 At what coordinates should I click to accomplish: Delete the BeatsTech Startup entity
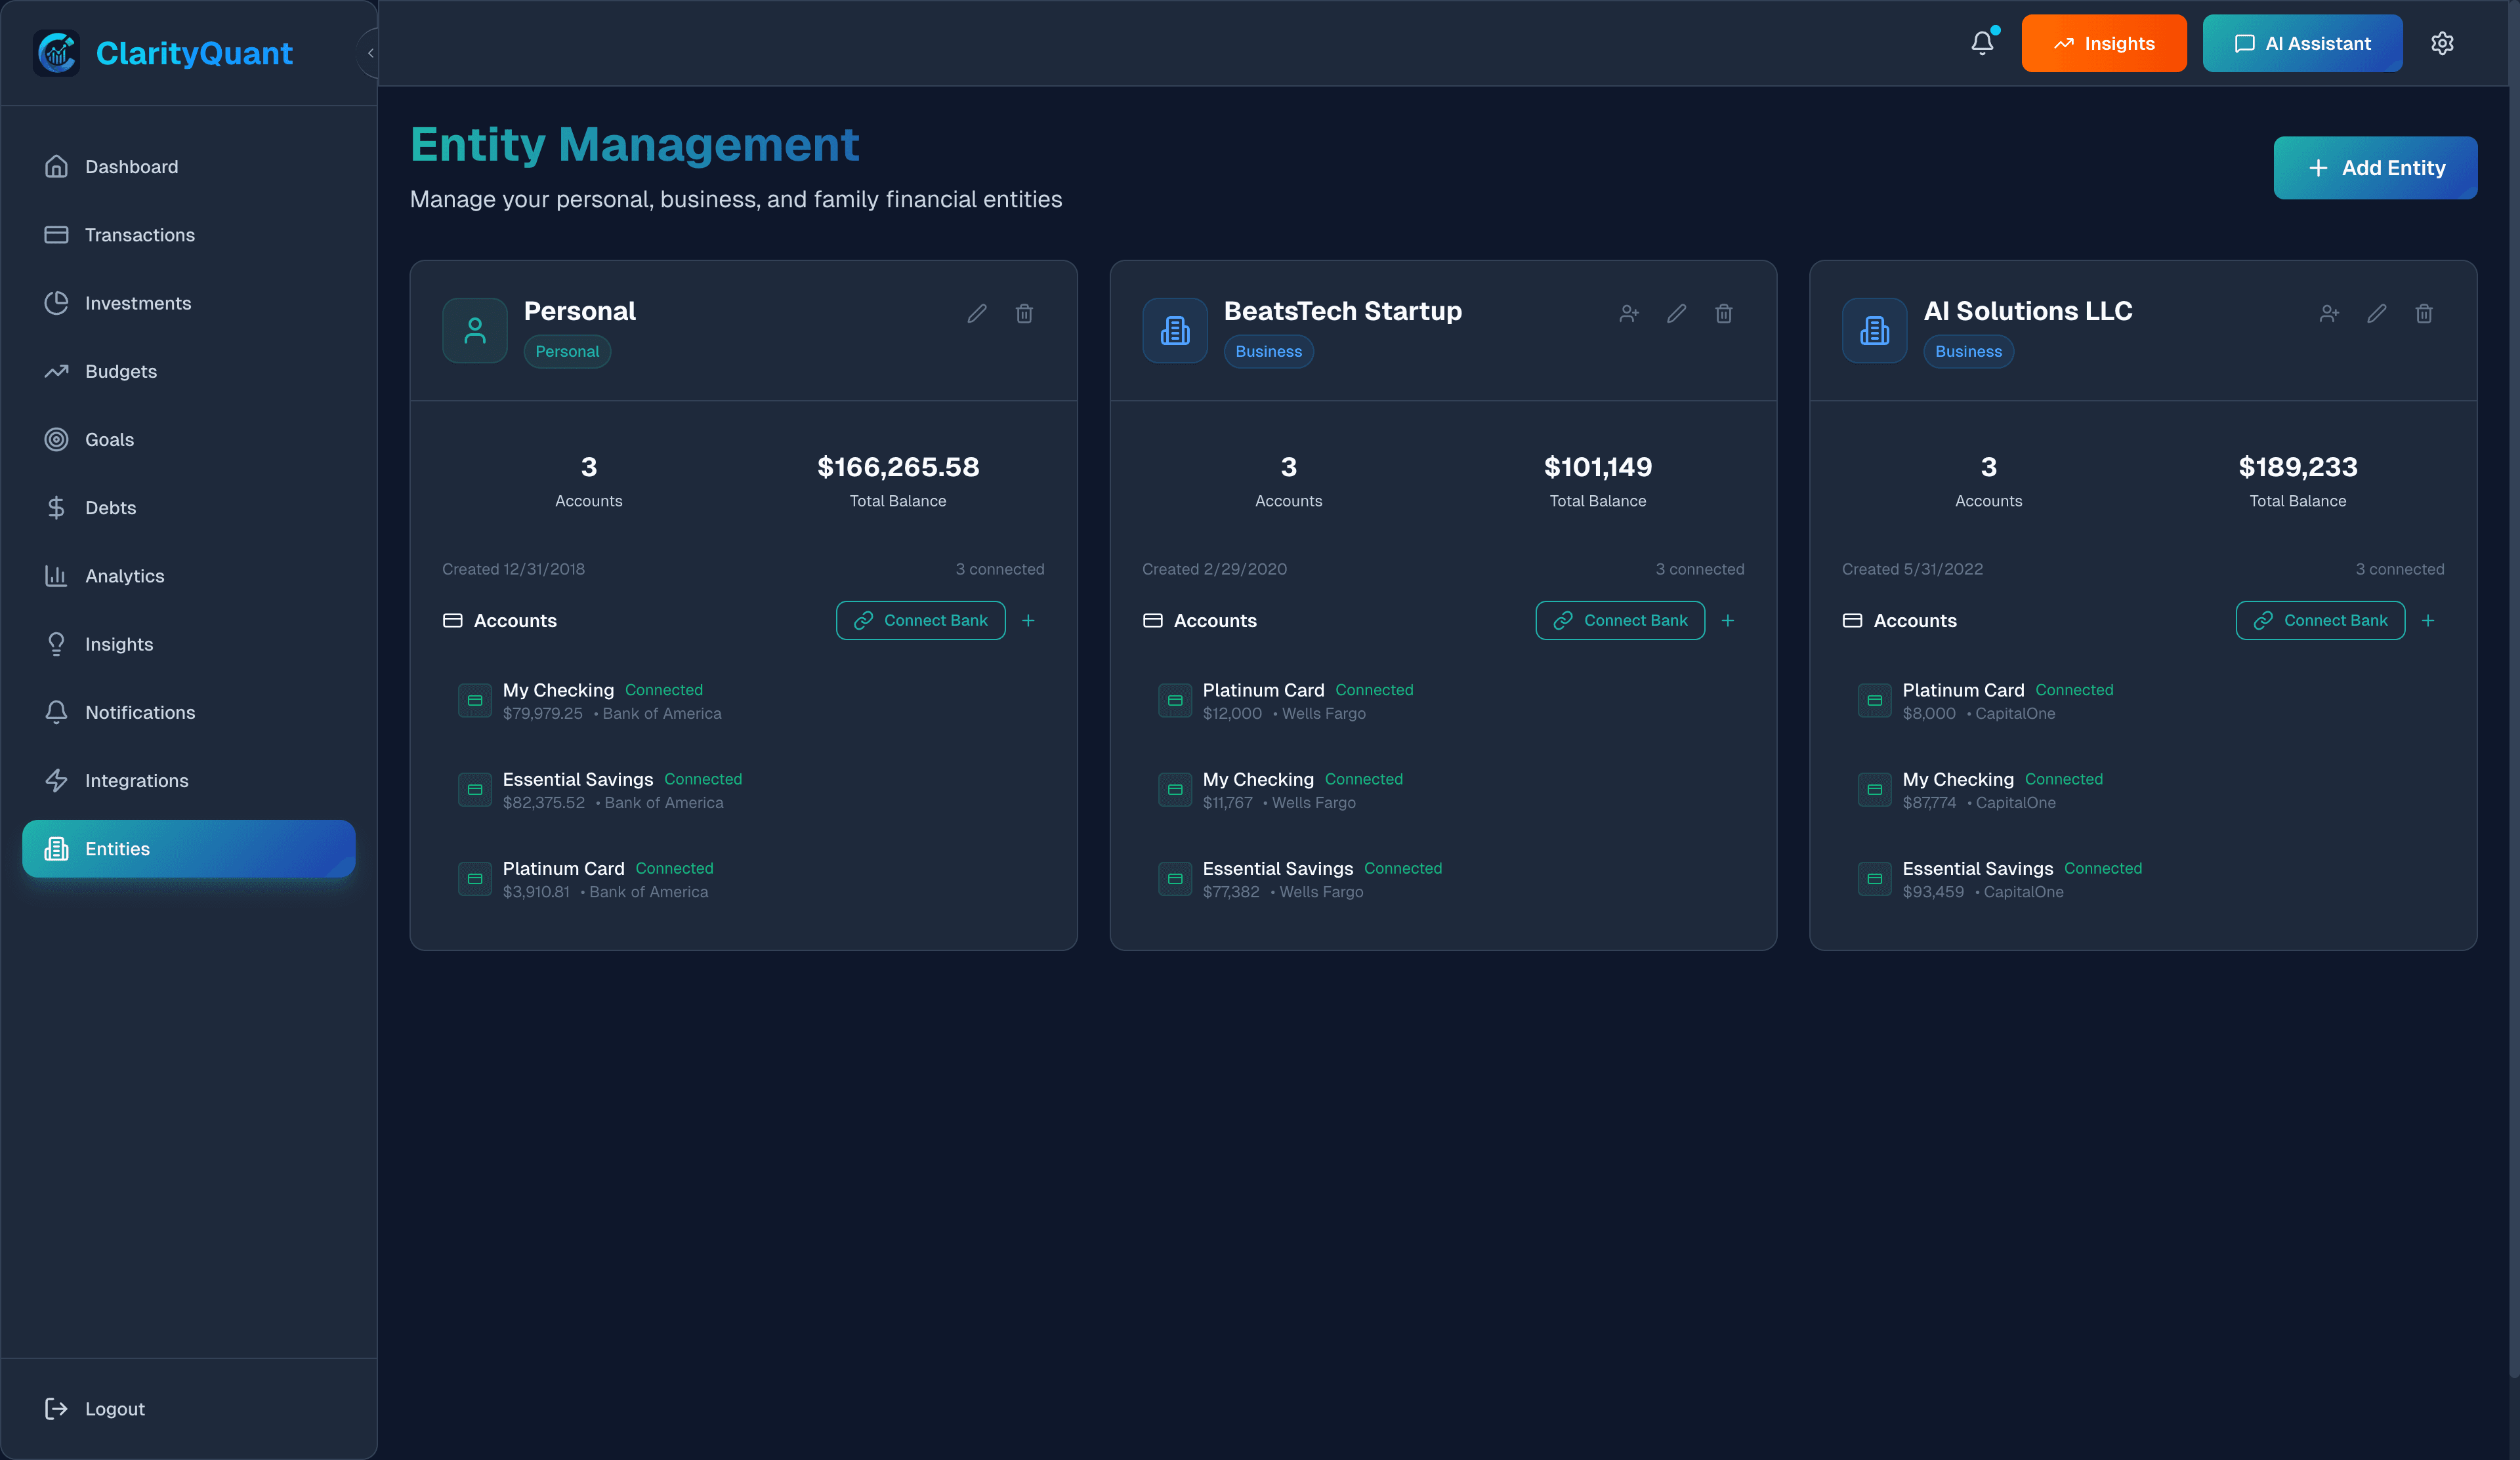pos(1724,313)
